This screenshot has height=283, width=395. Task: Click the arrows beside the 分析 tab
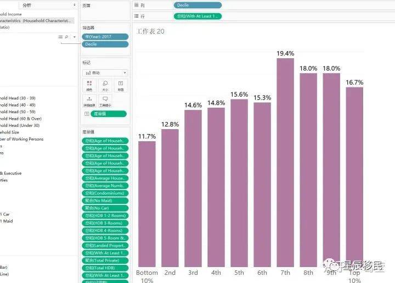[75, 4]
